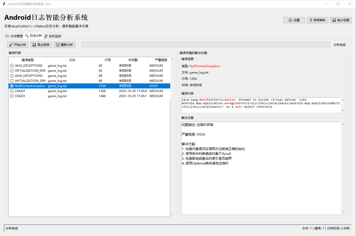This screenshot has width=356, height=236.
Task: Click the 重新分析 button
Action: click(65, 45)
